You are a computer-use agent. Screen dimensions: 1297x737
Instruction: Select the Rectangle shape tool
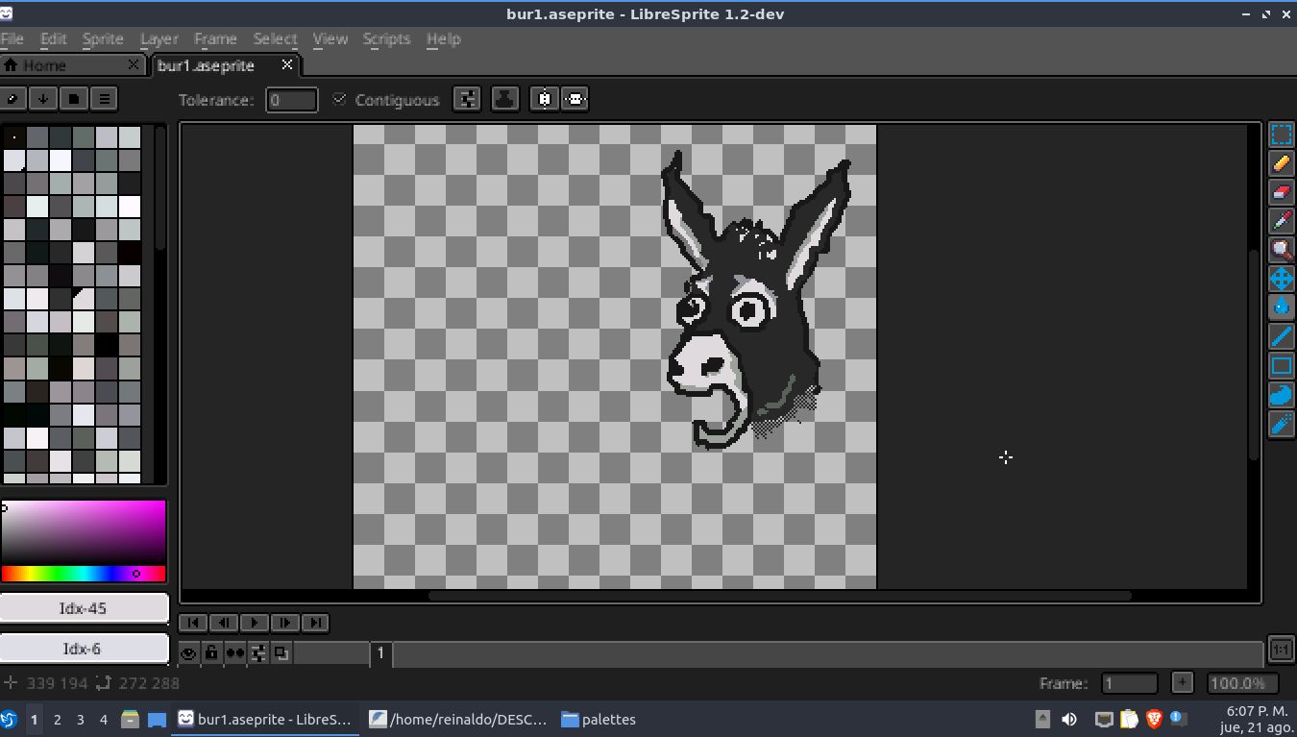coord(1281,365)
